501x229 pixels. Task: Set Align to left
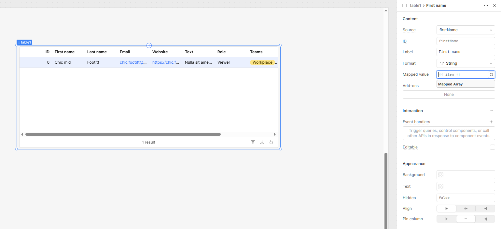tap(446, 209)
